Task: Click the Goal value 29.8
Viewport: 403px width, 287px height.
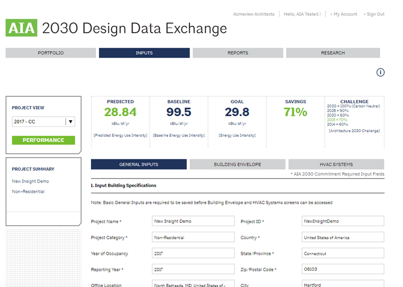Action: pos(237,112)
